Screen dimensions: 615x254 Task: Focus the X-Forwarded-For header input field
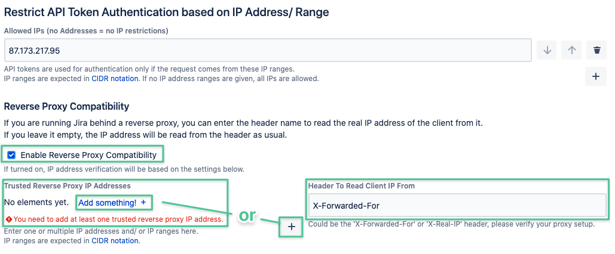(457, 205)
